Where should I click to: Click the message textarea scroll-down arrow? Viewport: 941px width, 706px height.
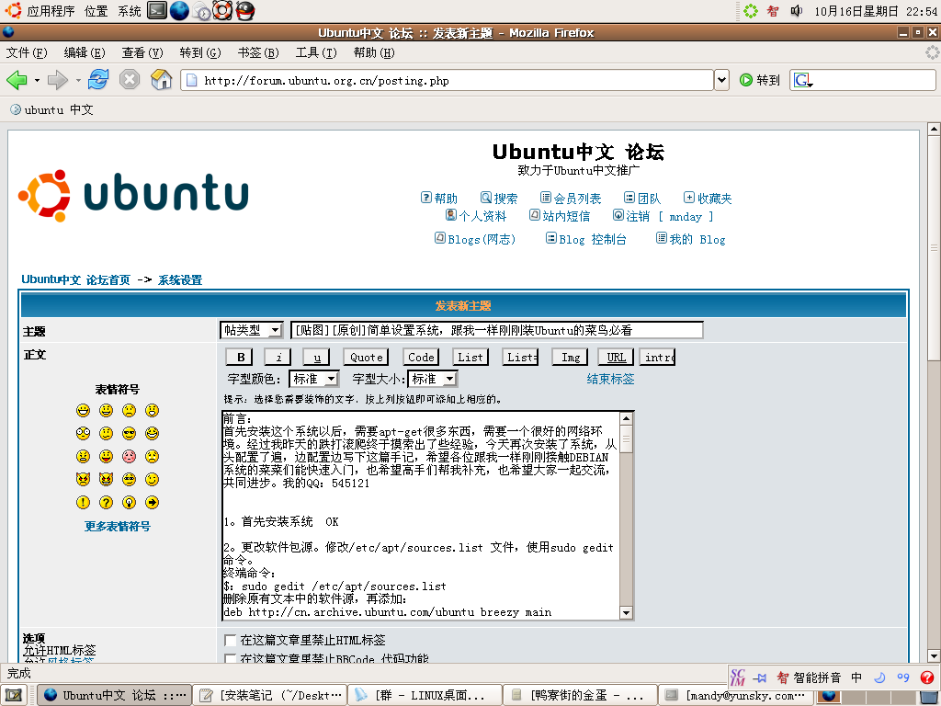[x=626, y=612]
